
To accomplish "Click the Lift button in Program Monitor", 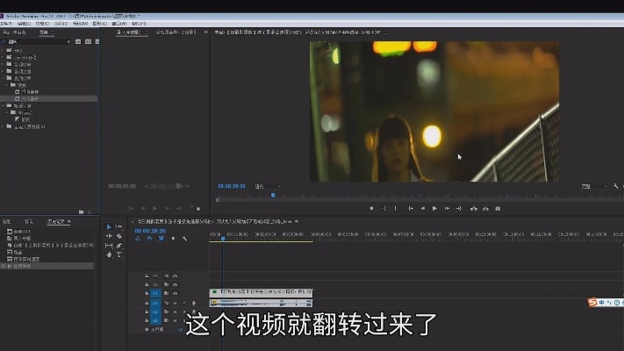I will pos(474,209).
